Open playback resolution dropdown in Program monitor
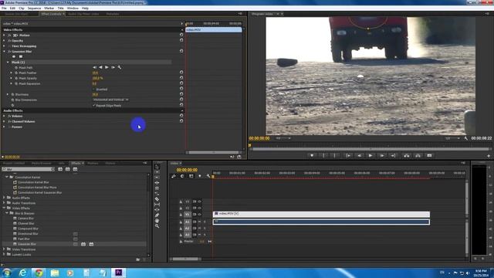The width and height of the screenshot is (494, 278). click(452, 138)
